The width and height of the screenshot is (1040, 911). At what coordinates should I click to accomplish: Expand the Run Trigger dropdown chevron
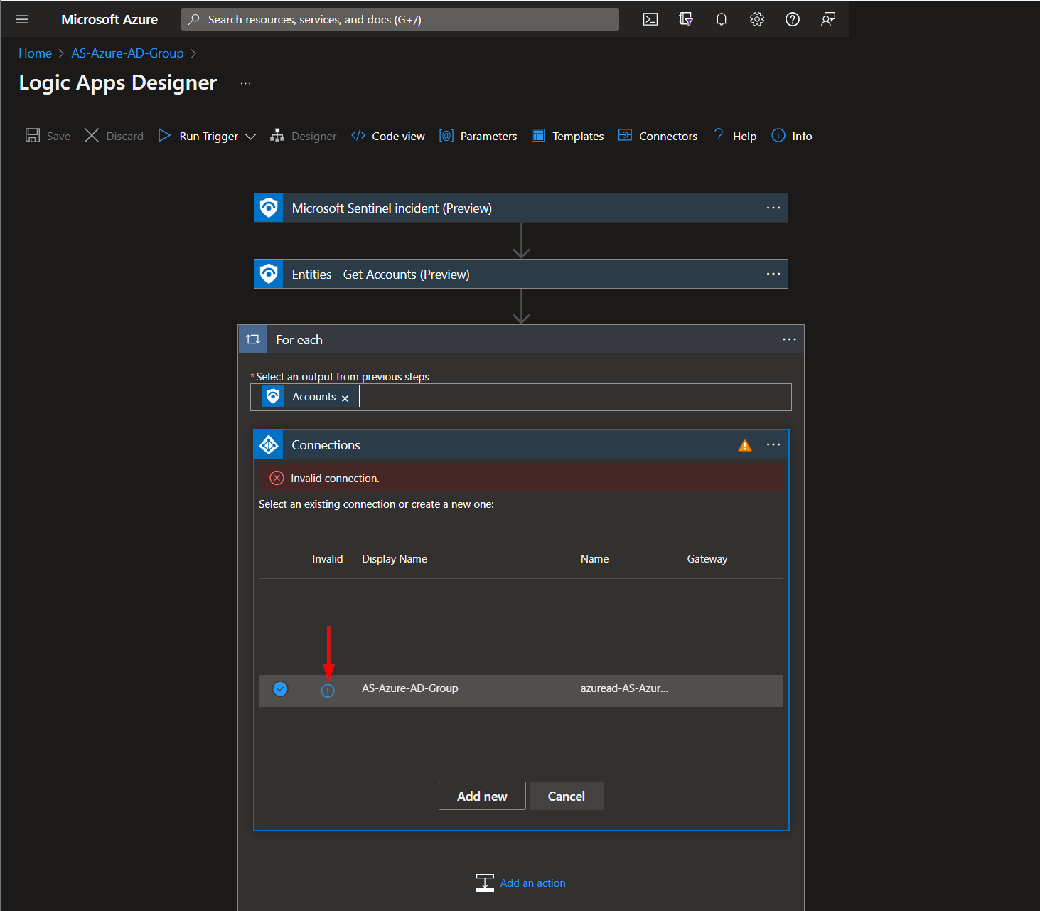pyautogui.click(x=250, y=137)
